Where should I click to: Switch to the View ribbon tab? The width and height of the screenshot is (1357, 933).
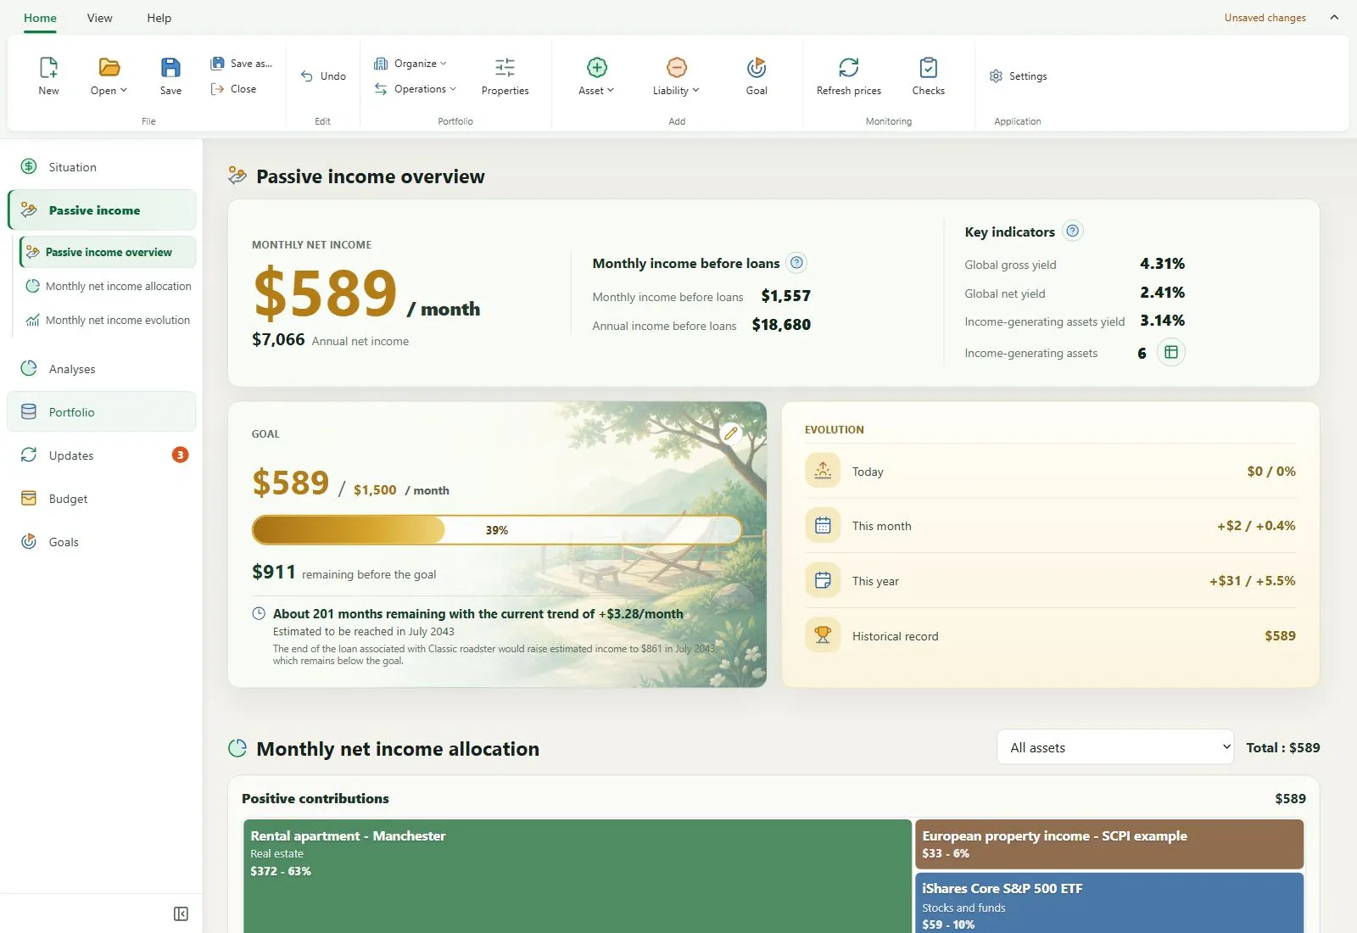pyautogui.click(x=99, y=18)
